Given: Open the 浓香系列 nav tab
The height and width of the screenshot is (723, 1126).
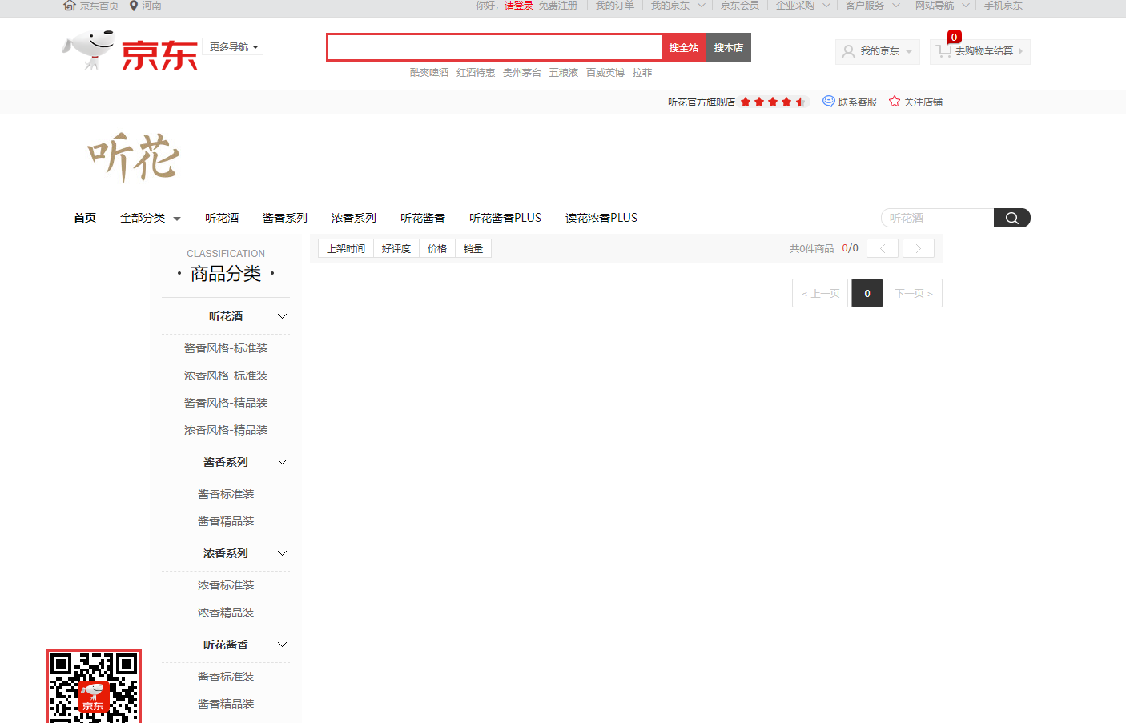Looking at the screenshot, I should (x=354, y=218).
